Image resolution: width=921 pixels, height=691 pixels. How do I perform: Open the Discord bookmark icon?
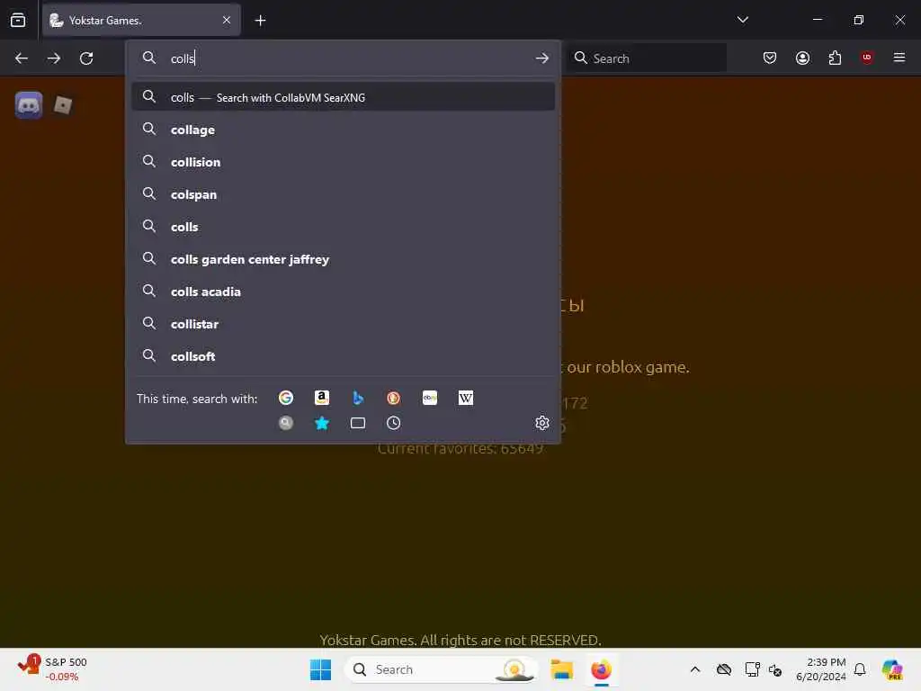coord(29,105)
